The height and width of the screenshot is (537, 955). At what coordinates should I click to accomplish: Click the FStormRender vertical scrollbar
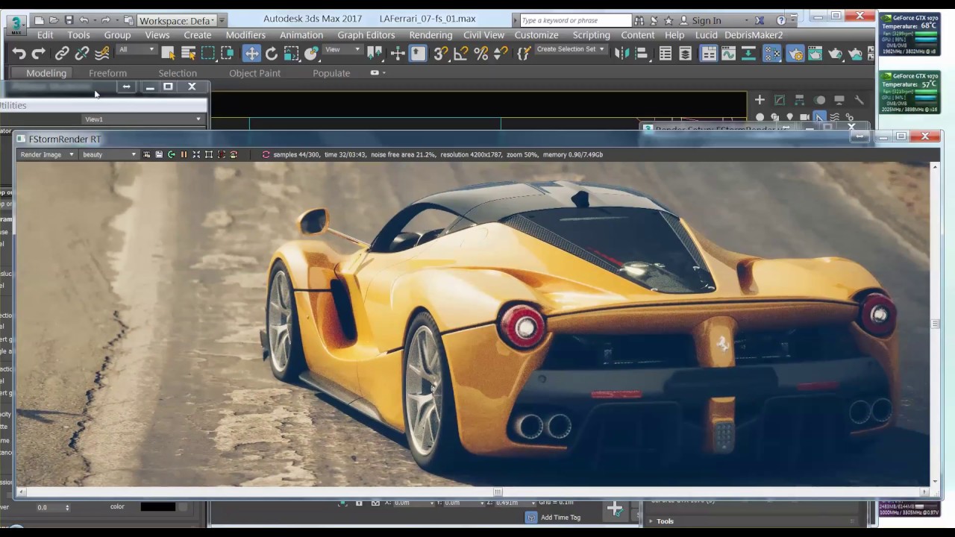(935, 324)
